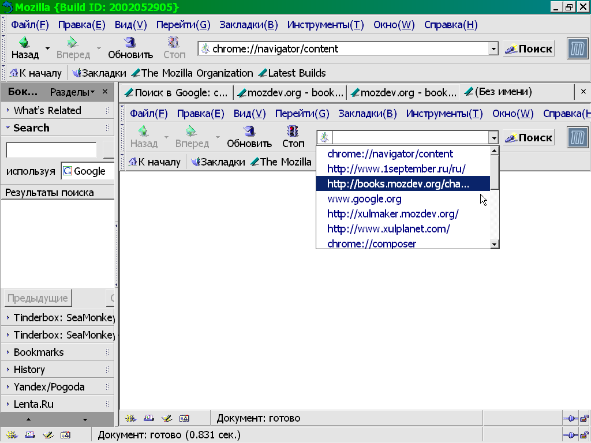This screenshot has height=443, width=591.
Task: Click the inner Stop (Стоп) toolbar button
Action: click(x=293, y=137)
